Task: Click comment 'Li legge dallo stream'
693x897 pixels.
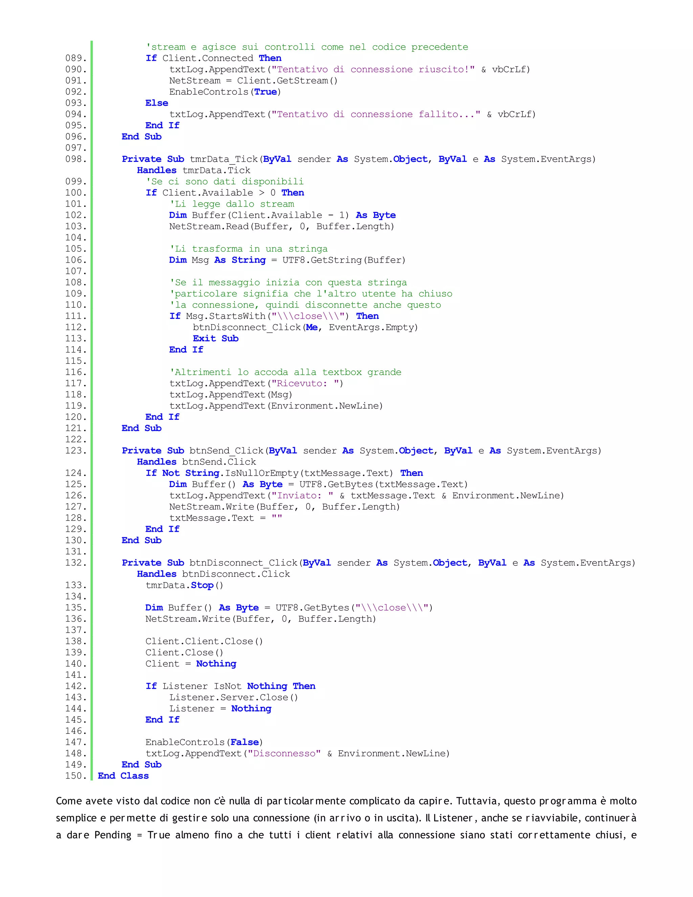Action: [232, 204]
